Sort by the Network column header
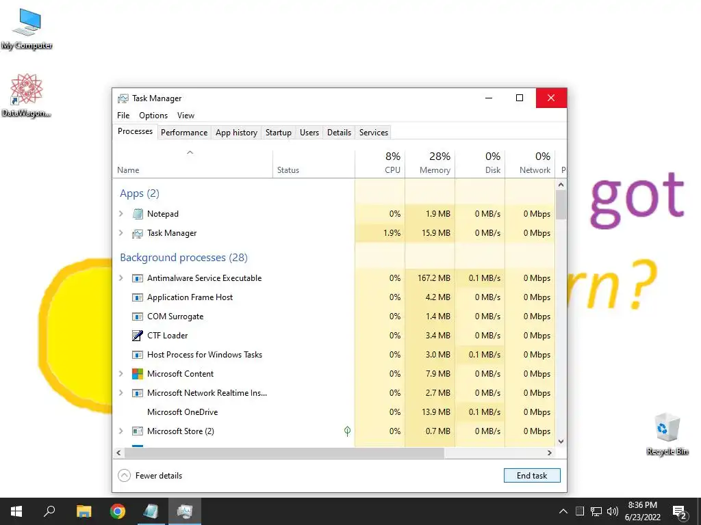Screen dimensions: 701x525 (x=531, y=164)
